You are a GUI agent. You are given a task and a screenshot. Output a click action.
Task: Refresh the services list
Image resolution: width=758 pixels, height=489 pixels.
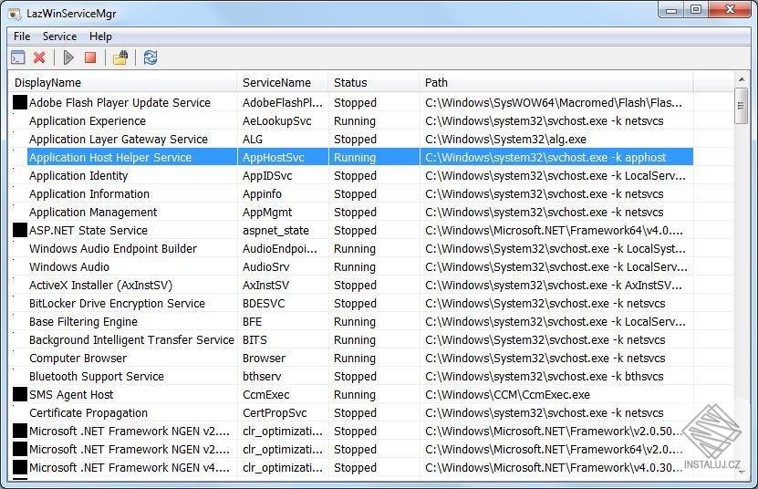click(x=151, y=57)
